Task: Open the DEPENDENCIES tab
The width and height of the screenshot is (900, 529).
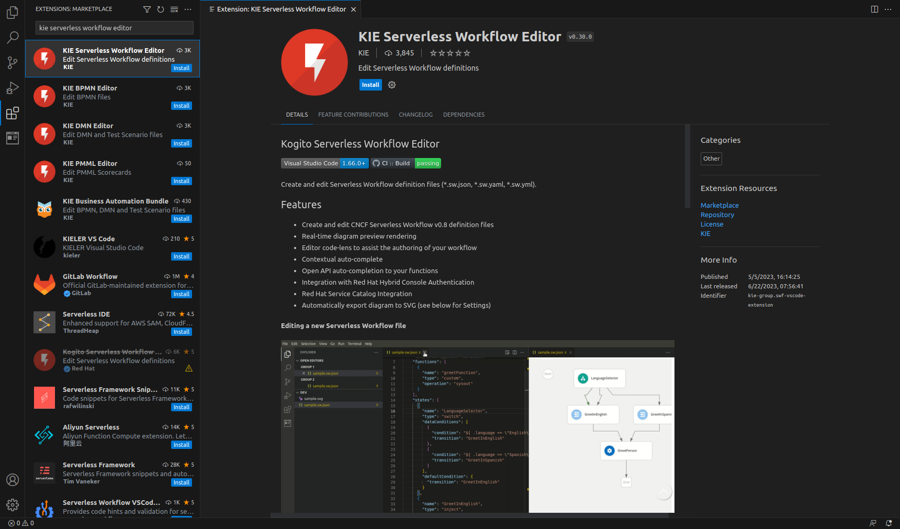Action: (464, 115)
